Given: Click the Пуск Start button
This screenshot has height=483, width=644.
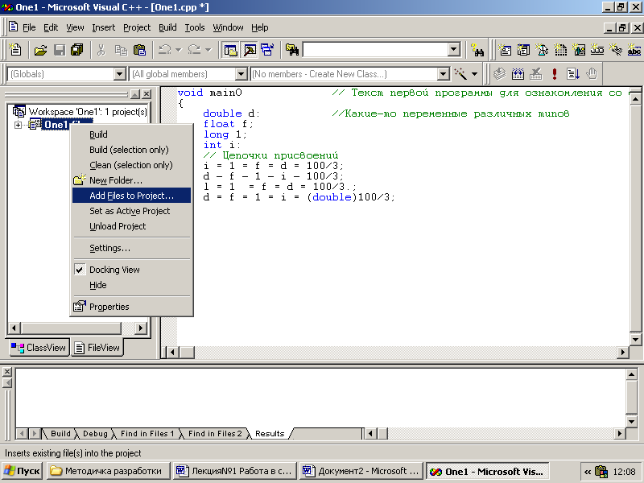Looking at the screenshot, I should pos(23,471).
